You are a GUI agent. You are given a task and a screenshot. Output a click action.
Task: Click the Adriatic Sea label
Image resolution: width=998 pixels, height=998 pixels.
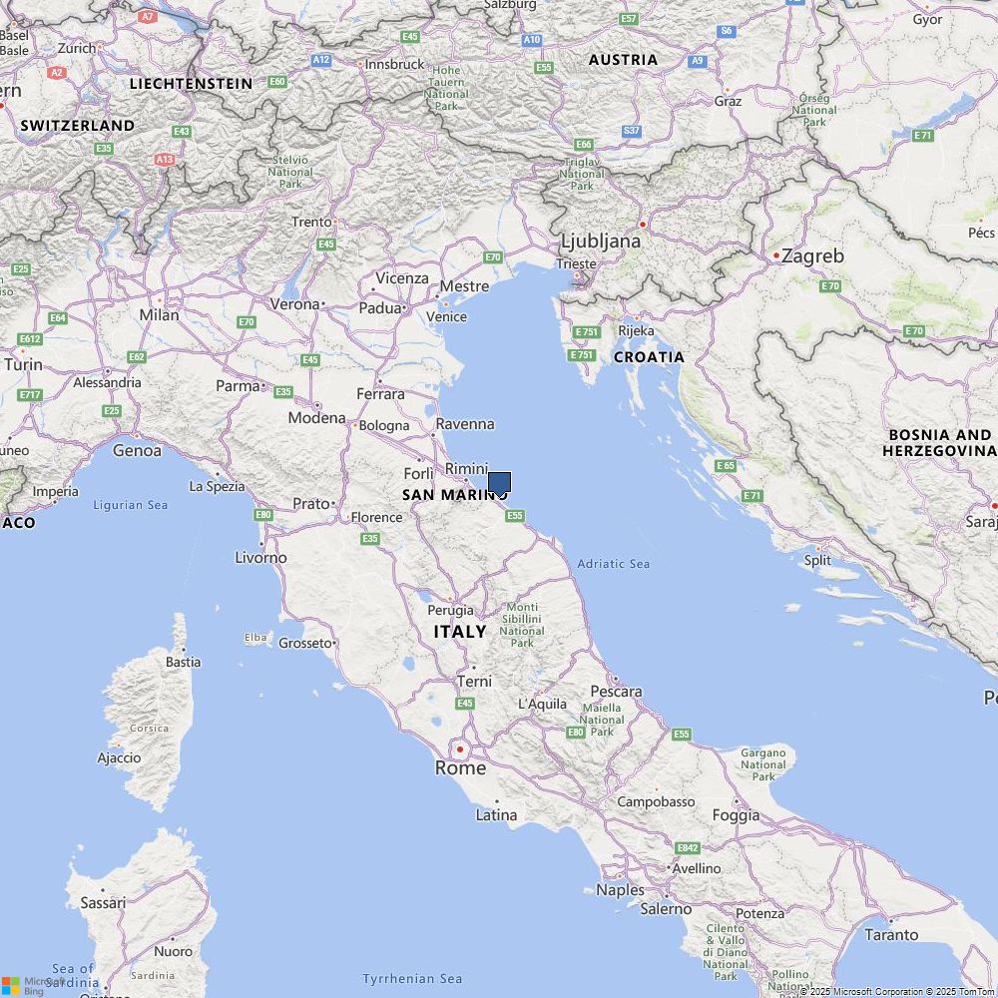(x=614, y=563)
